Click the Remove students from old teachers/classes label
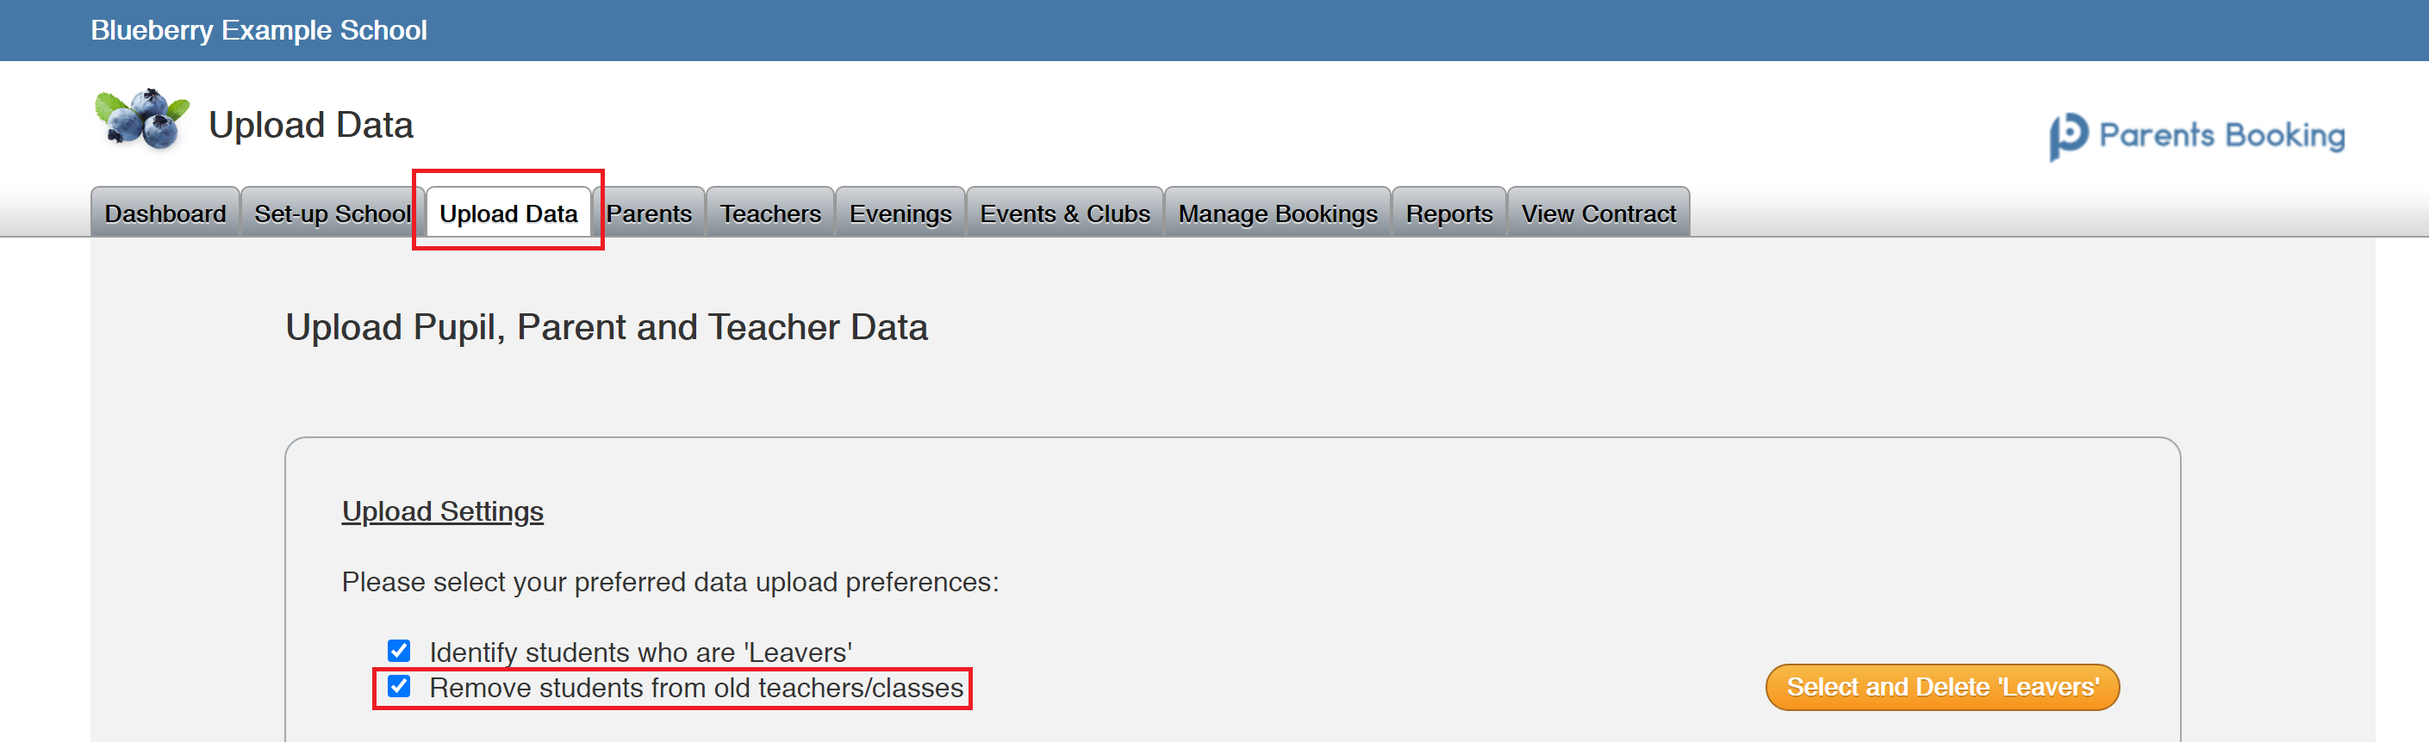The image size is (2429, 742). (696, 688)
